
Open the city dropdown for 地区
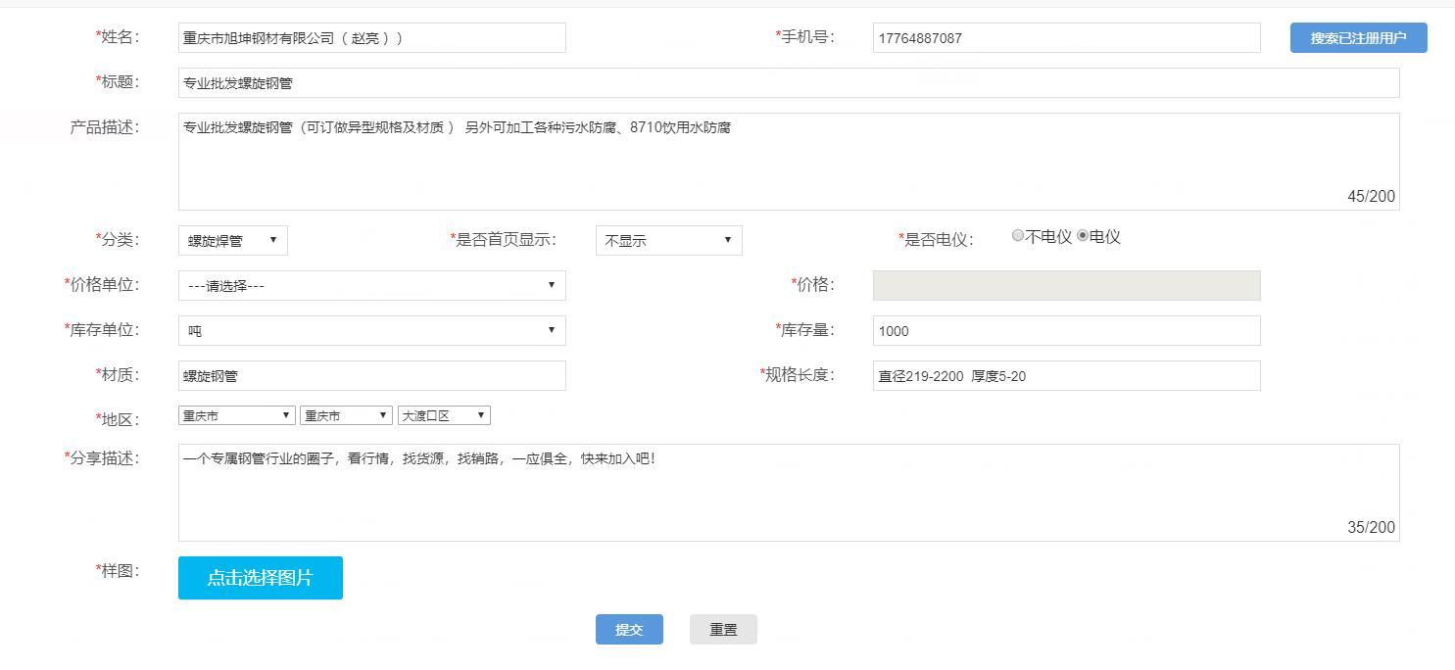(346, 415)
